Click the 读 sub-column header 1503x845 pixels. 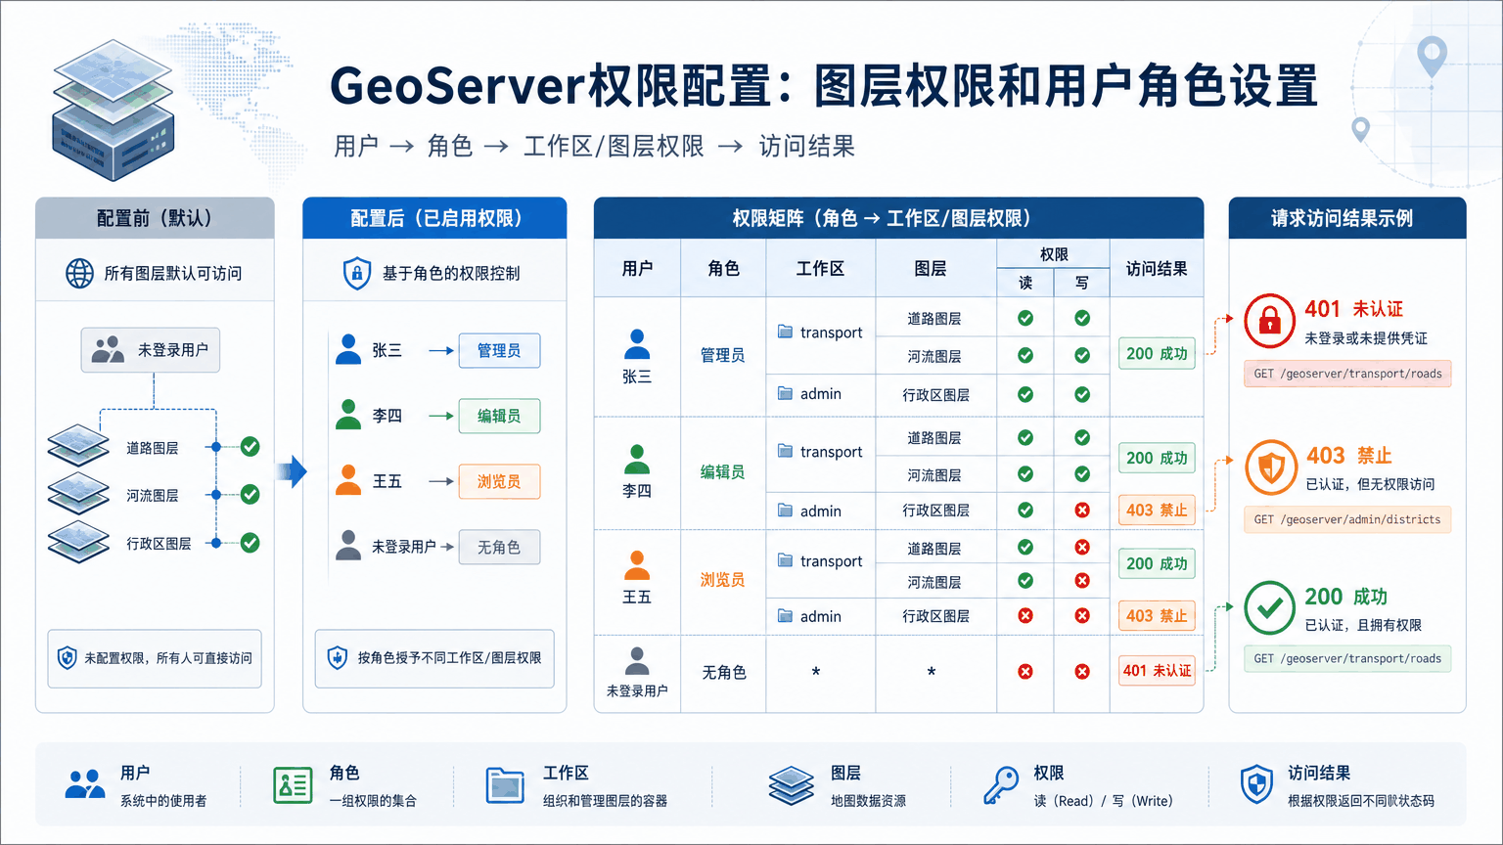tap(1025, 283)
